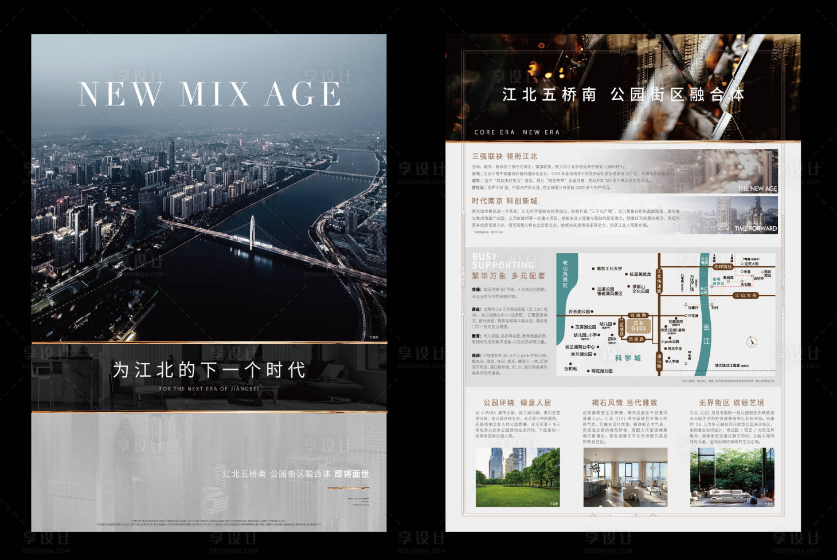The width and height of the screenshot is (837, 560).
Task: Click the 红星美凯龙 map point
Action: (638, 274)
